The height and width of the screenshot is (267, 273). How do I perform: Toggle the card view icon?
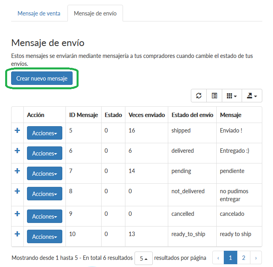click(214, 96)
